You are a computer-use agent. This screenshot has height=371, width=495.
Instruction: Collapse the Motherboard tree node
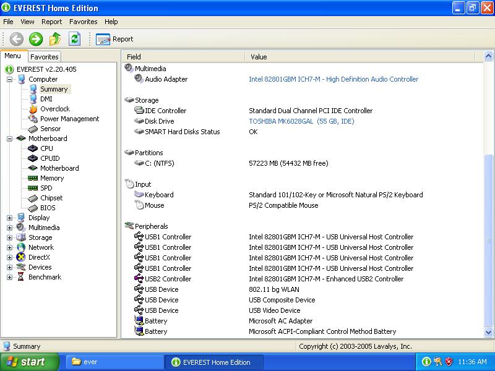(10, 139)
